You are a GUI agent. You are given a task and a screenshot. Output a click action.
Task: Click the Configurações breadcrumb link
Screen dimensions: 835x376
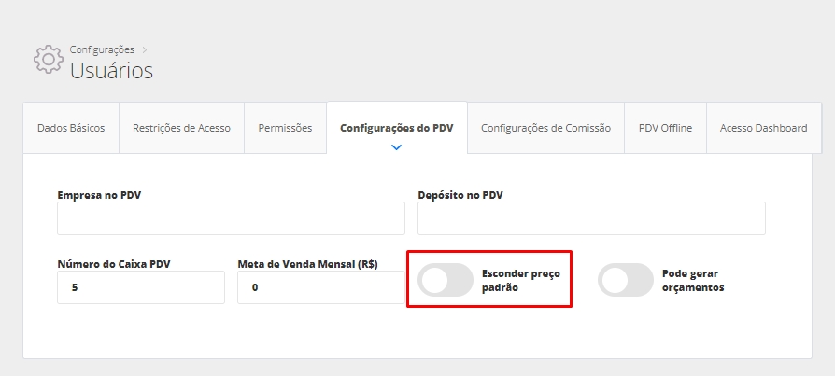click(102, 49)
